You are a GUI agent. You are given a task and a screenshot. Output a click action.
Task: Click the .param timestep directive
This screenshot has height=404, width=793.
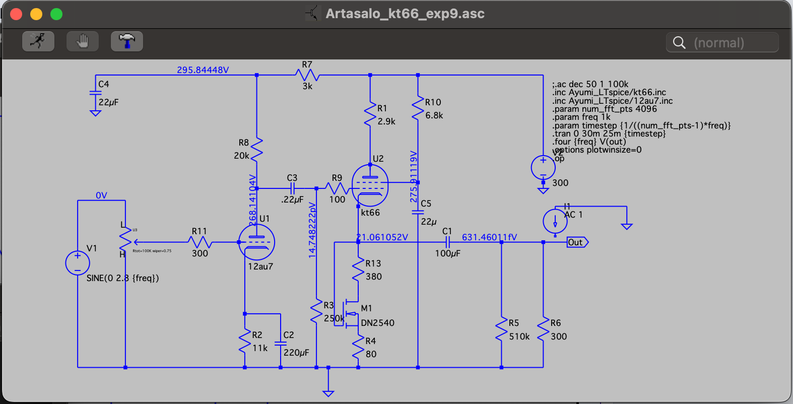[641, 125]
